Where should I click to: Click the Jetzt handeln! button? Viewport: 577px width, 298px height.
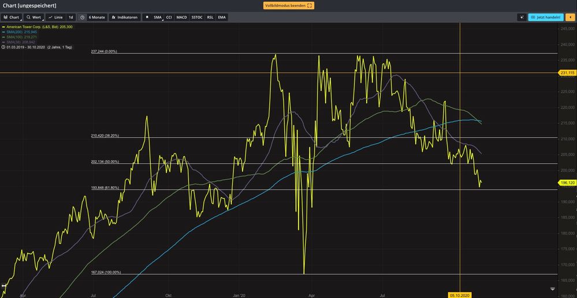point(546,17)
